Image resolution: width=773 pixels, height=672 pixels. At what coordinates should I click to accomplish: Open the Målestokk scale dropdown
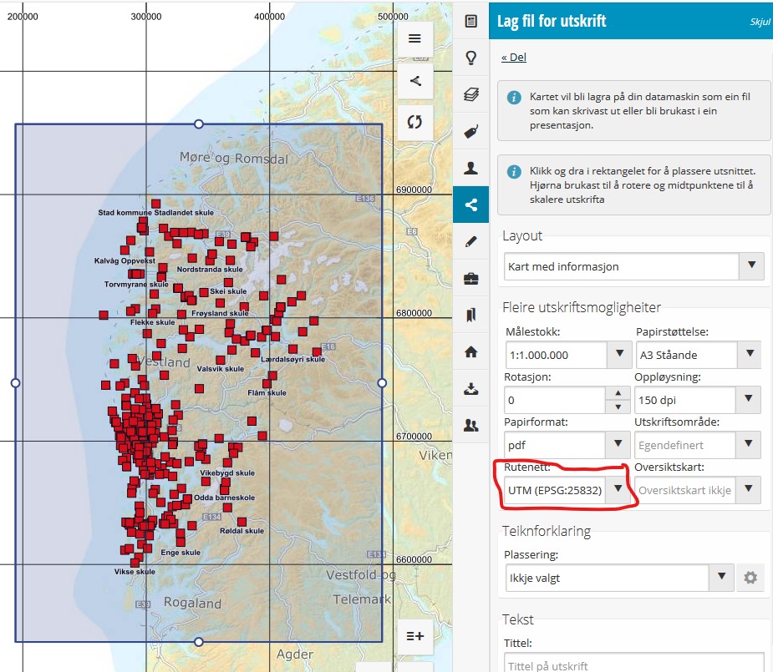click(619, 355)
